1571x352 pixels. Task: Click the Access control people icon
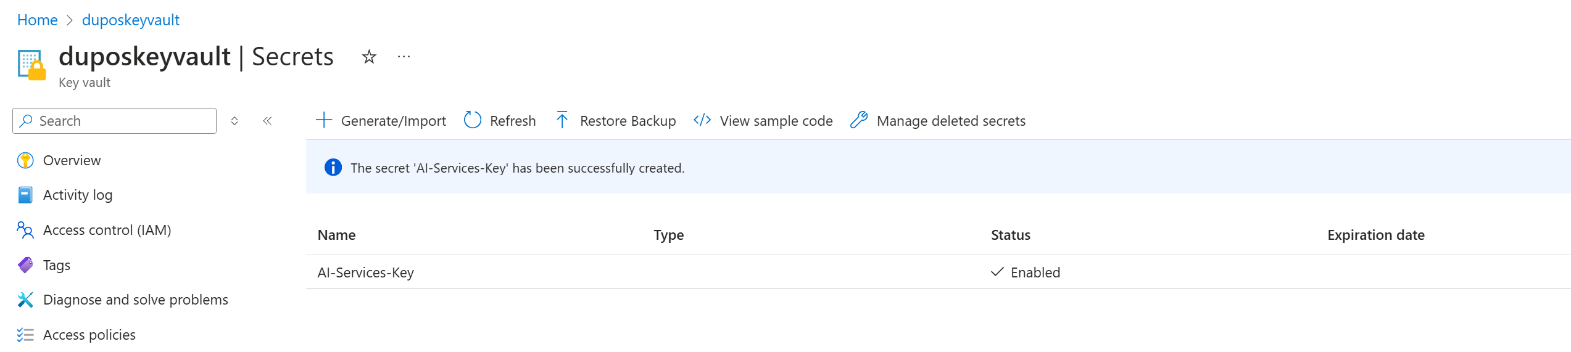[x=25, y=230]
